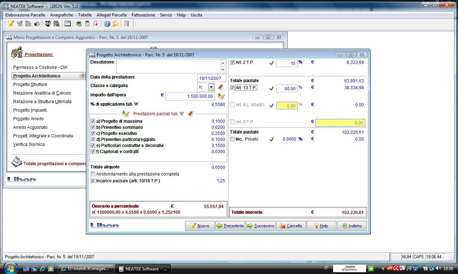Open the Windows Start orb

10,268
